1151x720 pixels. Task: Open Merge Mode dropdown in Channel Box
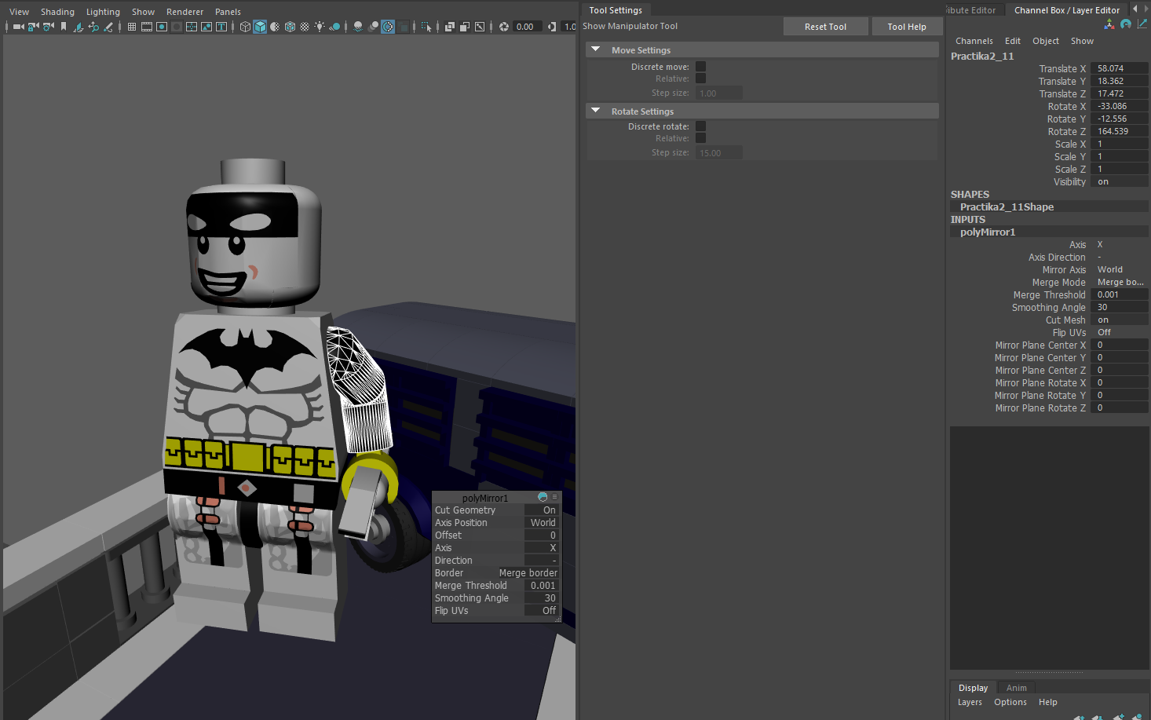(x=1119, y=283)
